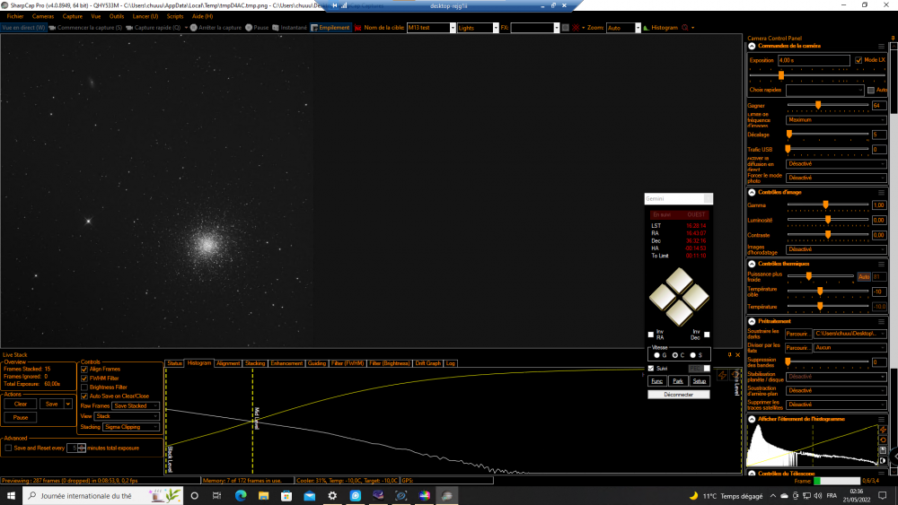Open the fréquence d'images Maximum dropdown
Image resolution: width=898 pixels, height=505 pixels.
coord(836,120)
